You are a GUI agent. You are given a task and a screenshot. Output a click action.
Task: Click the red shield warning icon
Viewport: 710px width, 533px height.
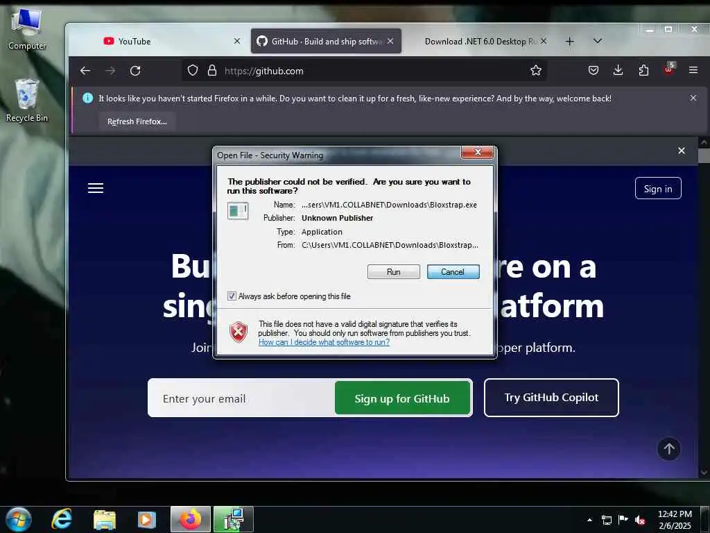point(239,332)
